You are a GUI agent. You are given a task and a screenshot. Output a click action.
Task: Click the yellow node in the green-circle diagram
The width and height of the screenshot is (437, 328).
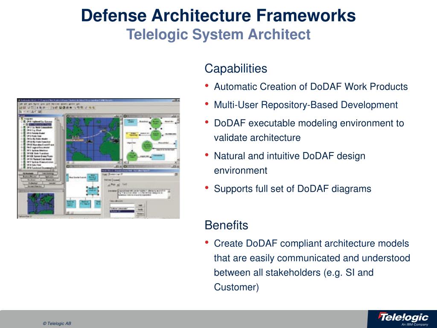132,135
